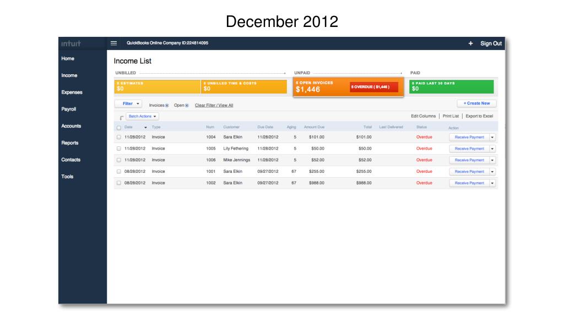Select the Unbilled Time & Costs bar
Viewport: 564px width, 317px height.
tap(244, 86)
